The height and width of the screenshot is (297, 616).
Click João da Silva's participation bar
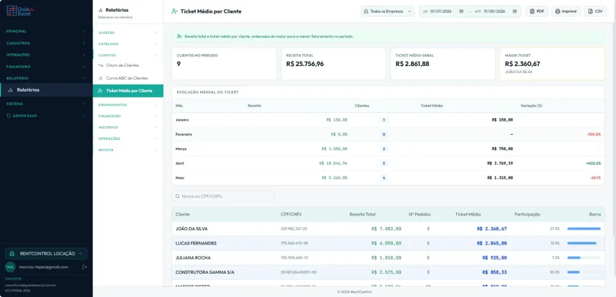(x=584, y=228)
